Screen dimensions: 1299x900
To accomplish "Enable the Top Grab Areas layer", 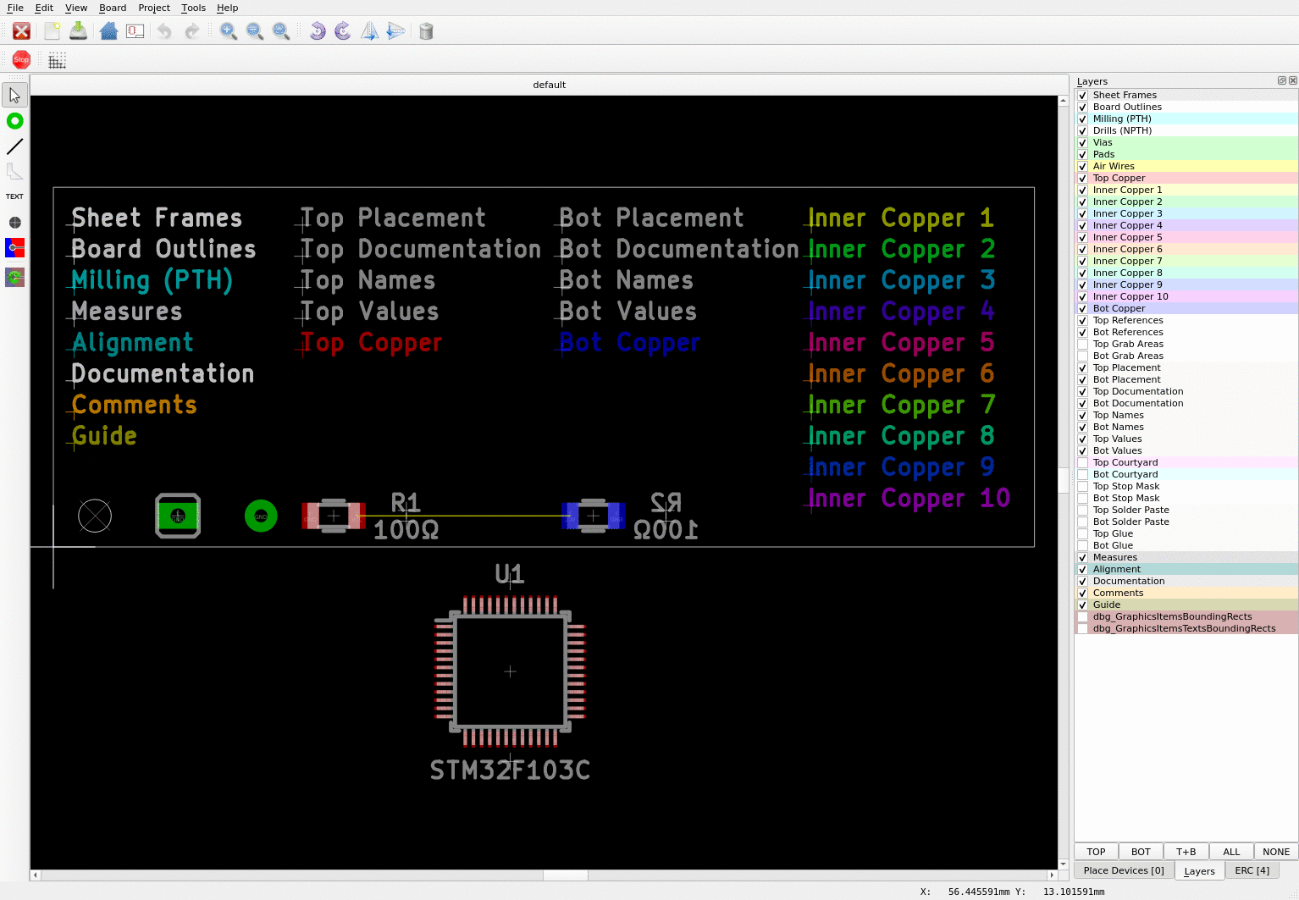I will pos(1082,344).
